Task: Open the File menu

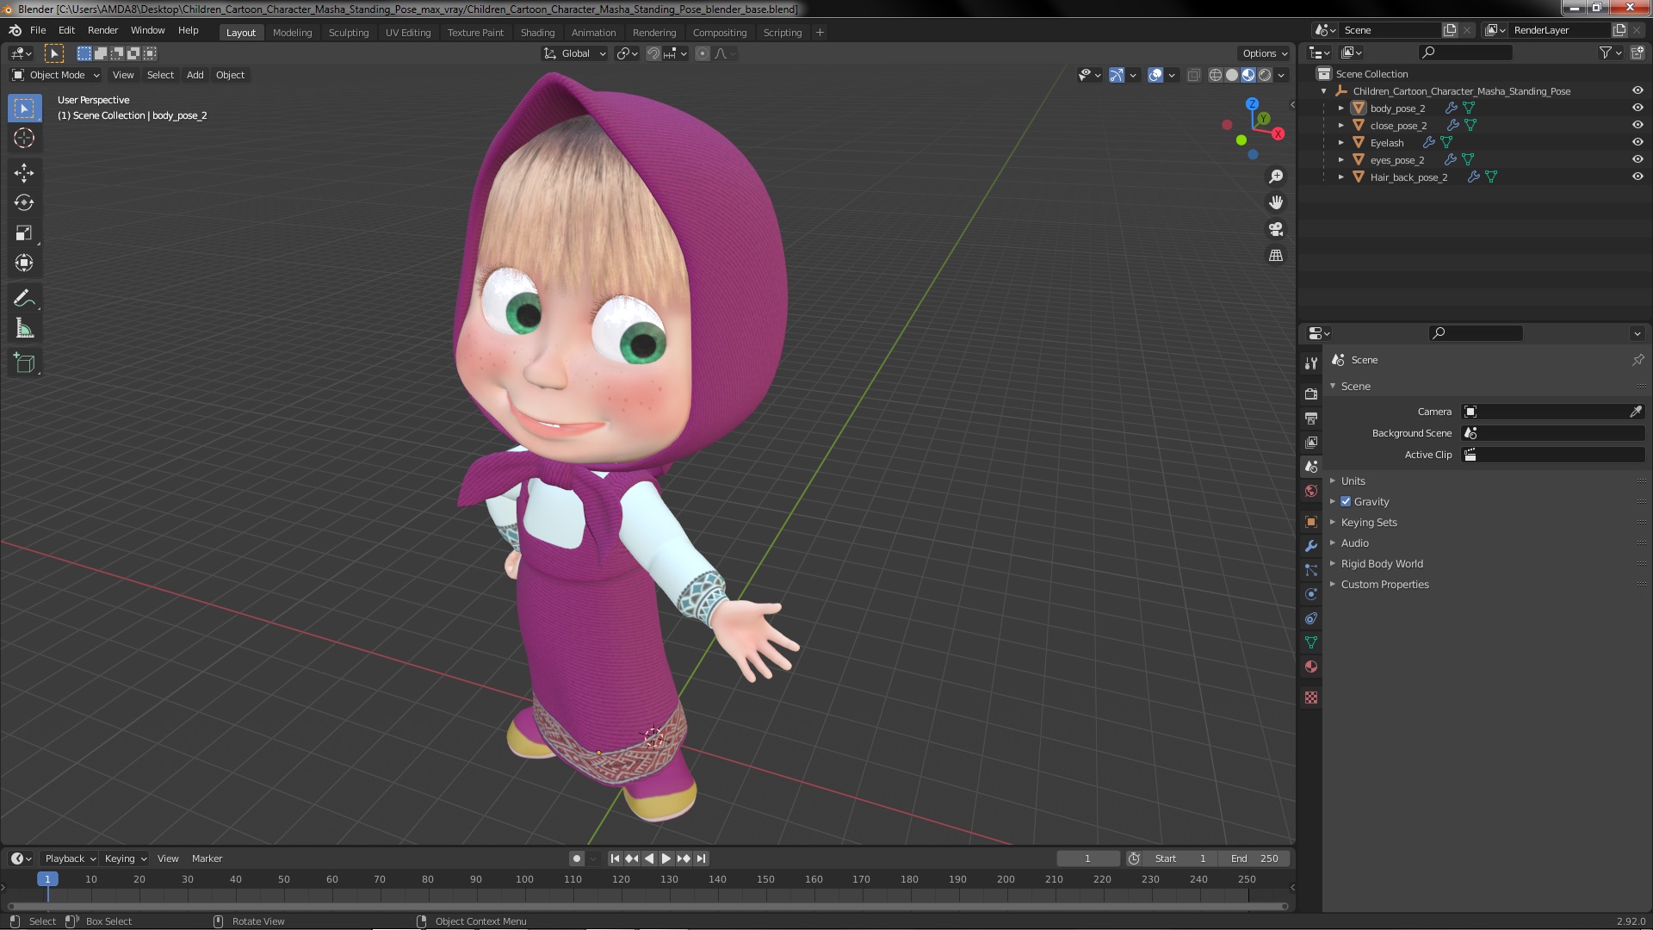Action: tap(38, 30)
